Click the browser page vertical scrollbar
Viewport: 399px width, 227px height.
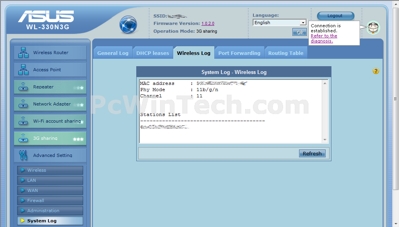click(x=395, y=99)
